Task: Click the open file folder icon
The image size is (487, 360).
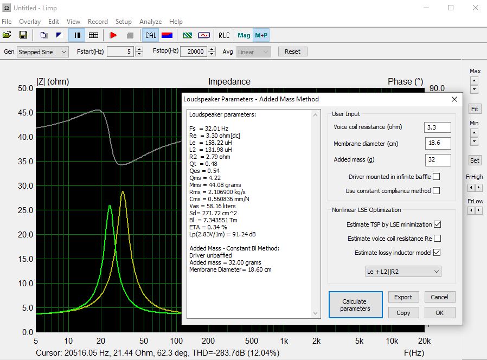Action: [x=7, y=35]
